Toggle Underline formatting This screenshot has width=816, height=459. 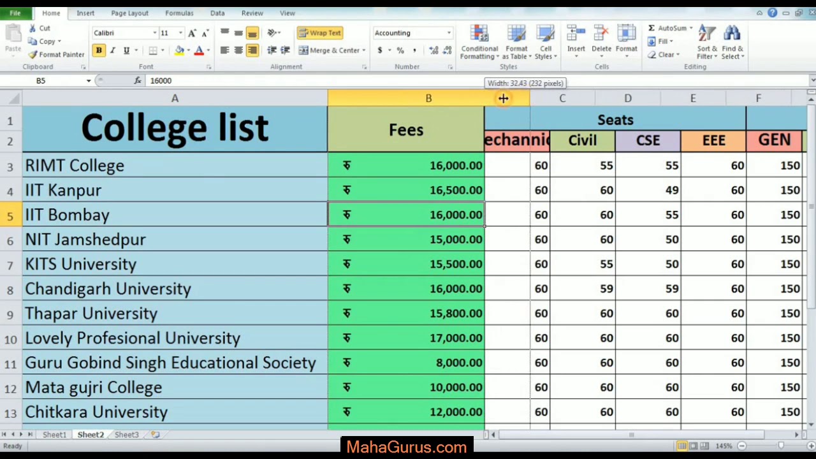click(126, 50)
